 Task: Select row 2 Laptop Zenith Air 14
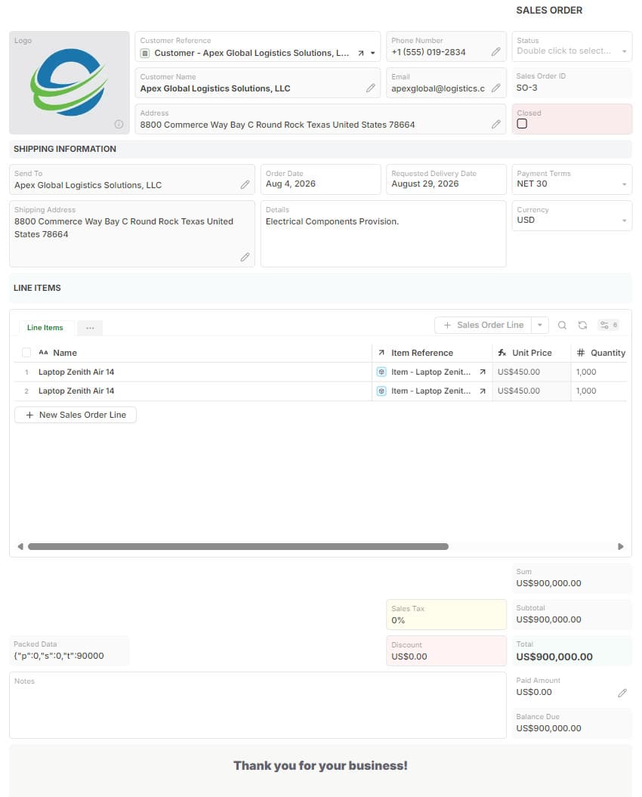pyautogui.click(x=76, y=391)
